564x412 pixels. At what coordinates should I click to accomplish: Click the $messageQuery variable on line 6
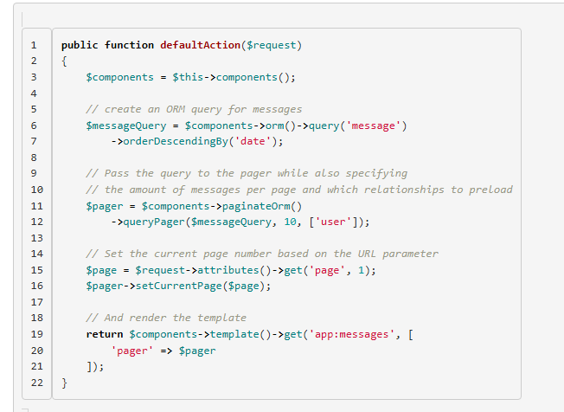point(126,126)
